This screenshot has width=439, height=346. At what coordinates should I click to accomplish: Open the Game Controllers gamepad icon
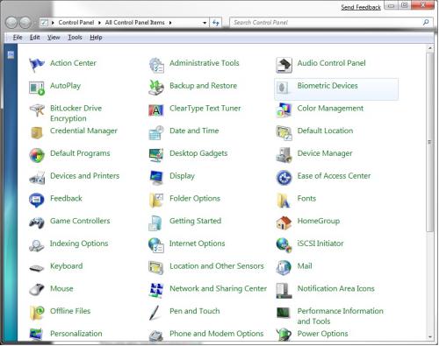click(x=37, y=222)
